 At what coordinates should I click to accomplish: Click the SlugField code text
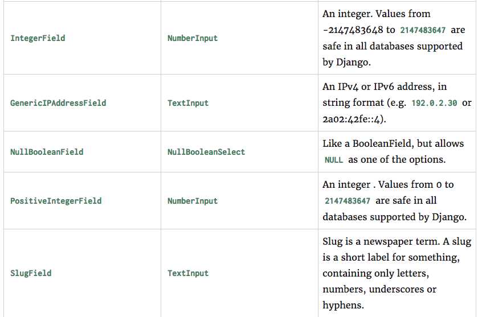point(31,273)
